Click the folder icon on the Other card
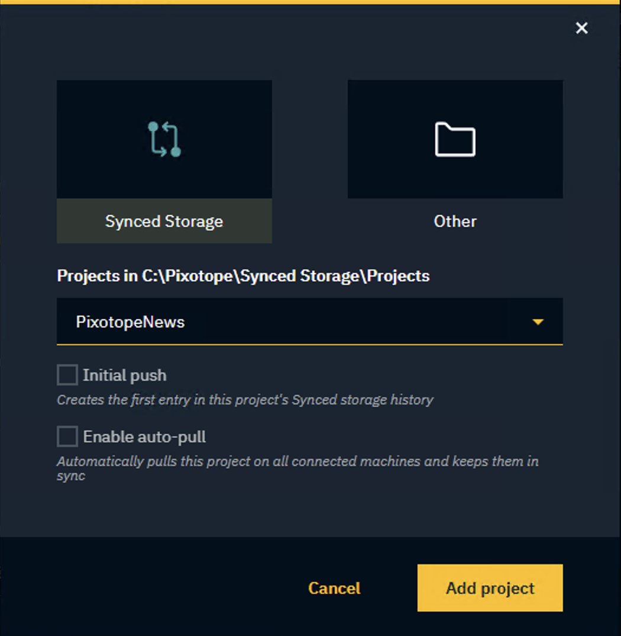The height and width of the screenshot is (636, 621). pyautogui.click(x=455, y=139)
